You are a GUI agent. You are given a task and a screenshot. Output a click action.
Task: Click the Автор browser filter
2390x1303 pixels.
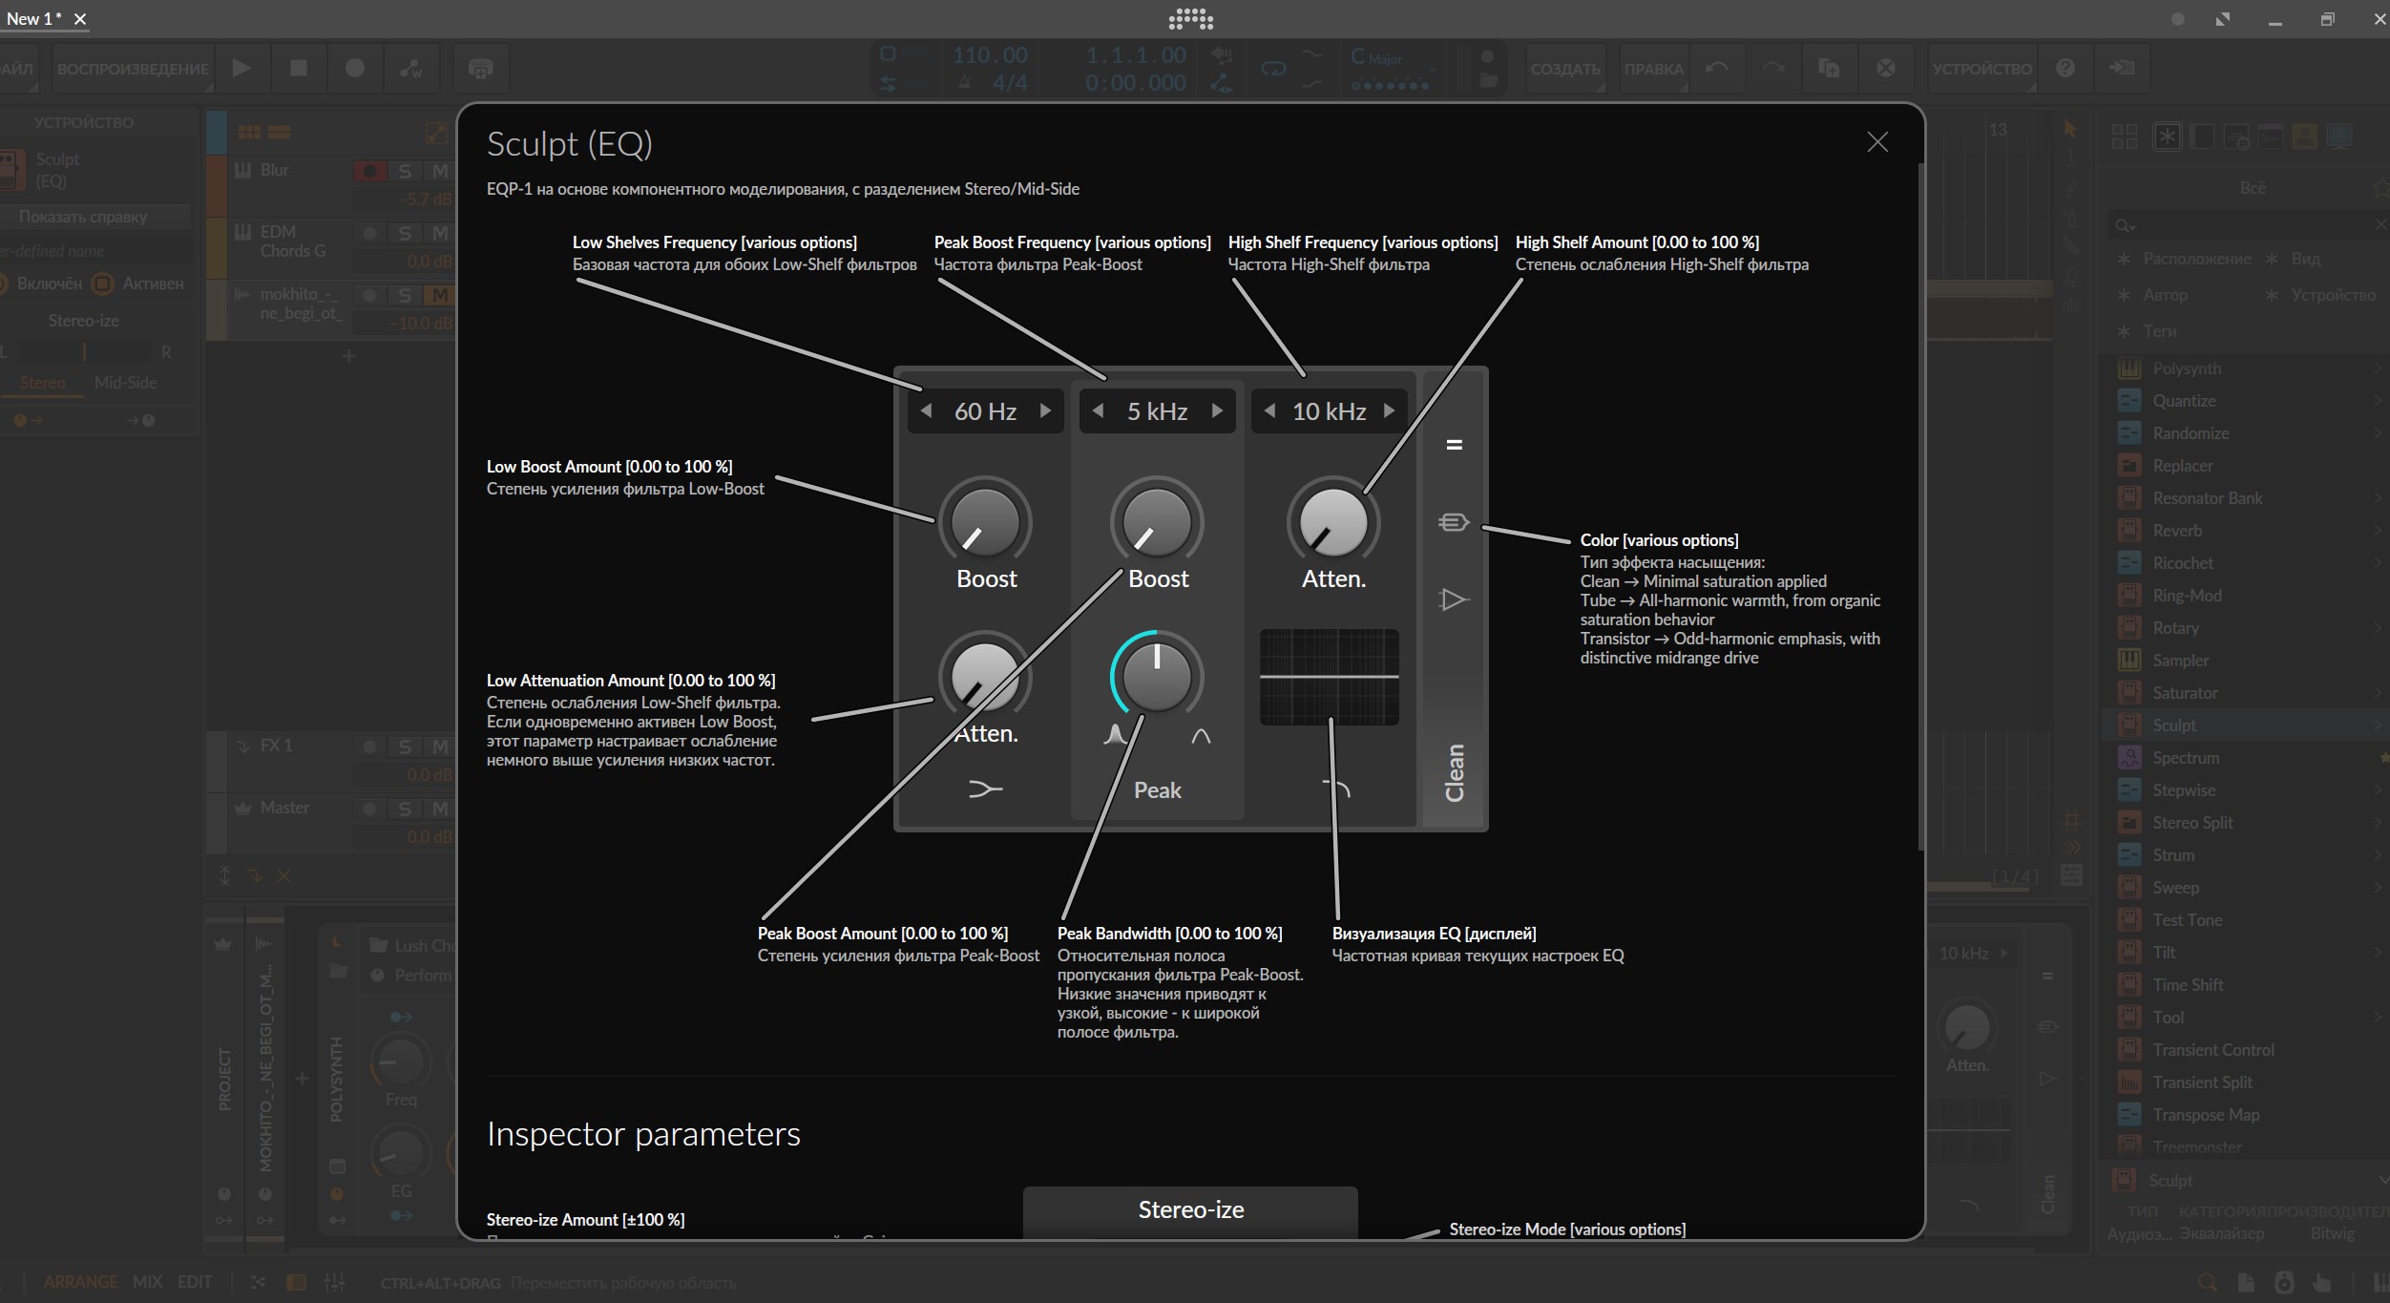tap(2152, 295)
